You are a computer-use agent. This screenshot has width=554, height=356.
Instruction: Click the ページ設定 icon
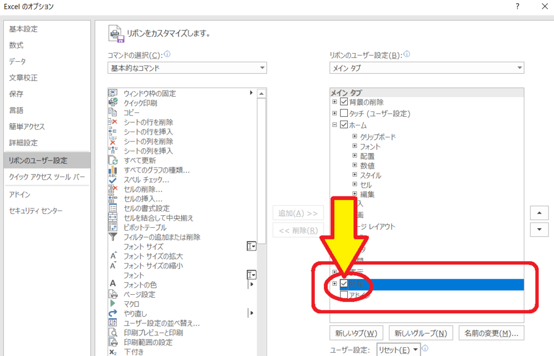(x=113, y=294)
